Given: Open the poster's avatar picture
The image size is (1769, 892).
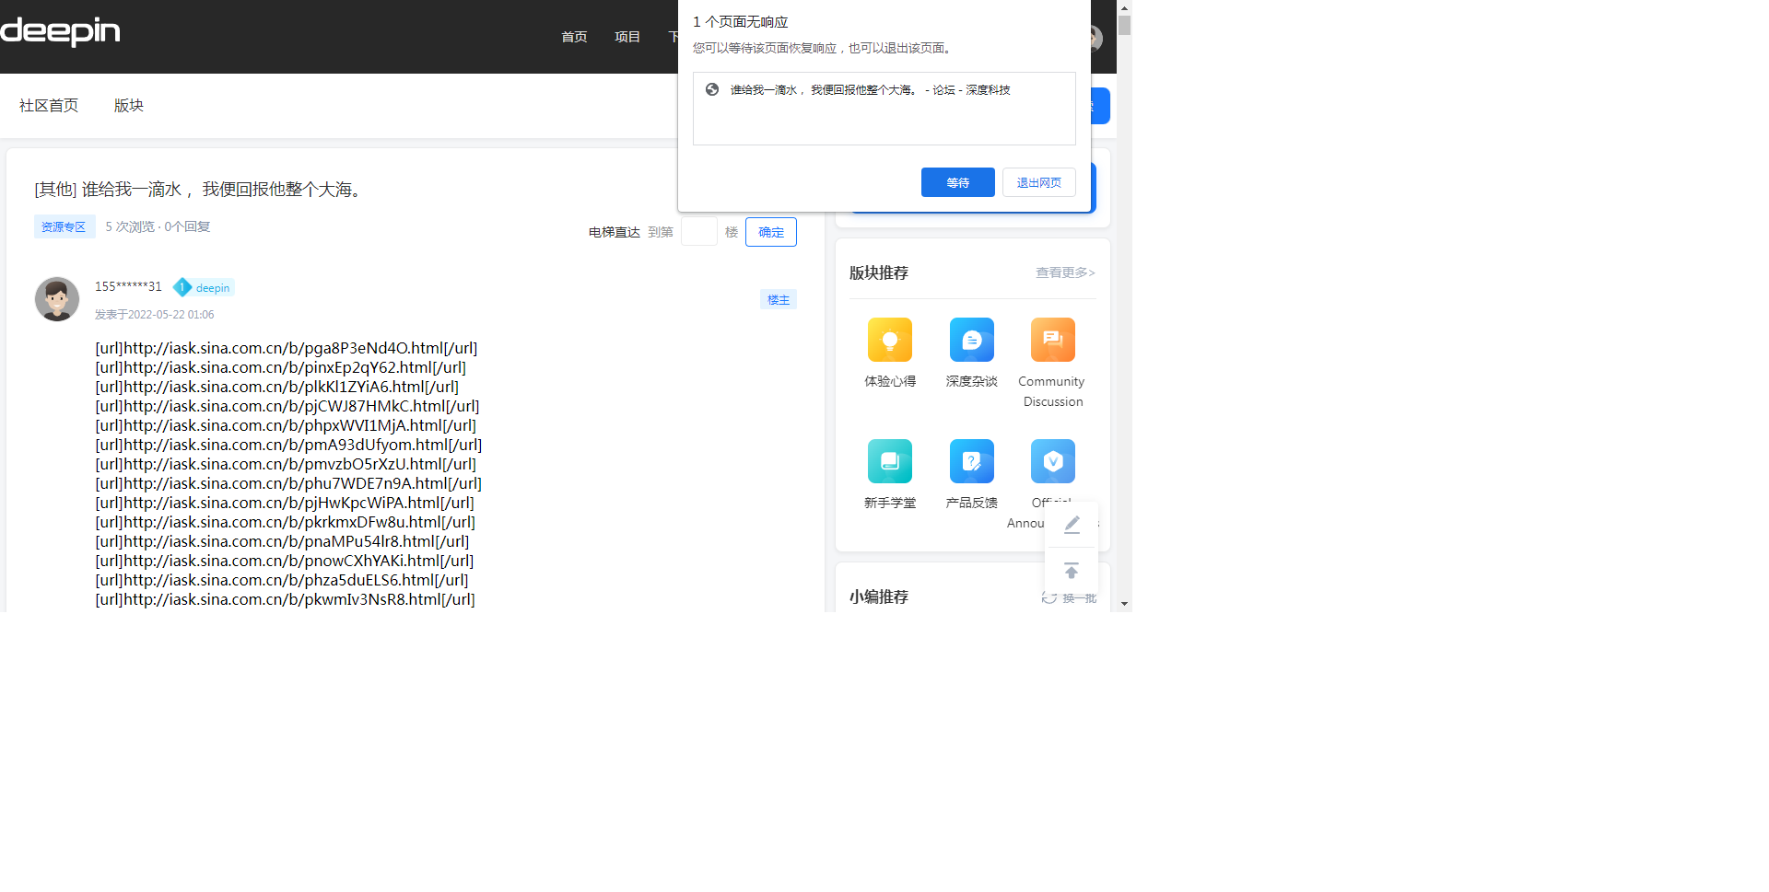Looking at the screenshot, I should point(57,299).
